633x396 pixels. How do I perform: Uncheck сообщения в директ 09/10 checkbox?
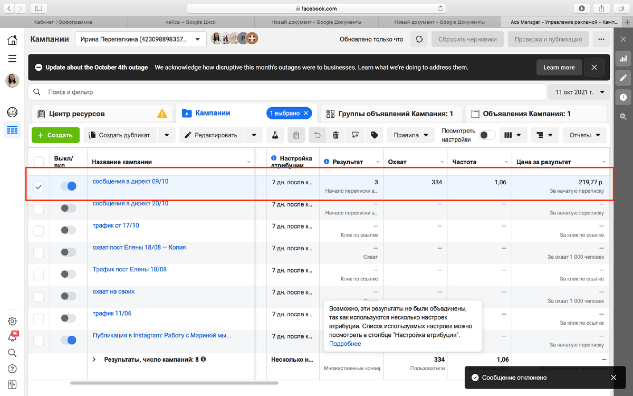39,187
